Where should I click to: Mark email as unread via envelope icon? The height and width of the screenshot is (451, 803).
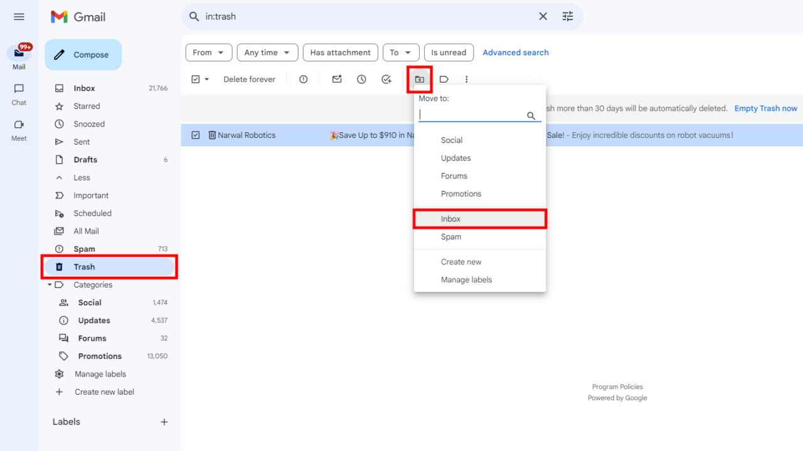pos(336,79)
